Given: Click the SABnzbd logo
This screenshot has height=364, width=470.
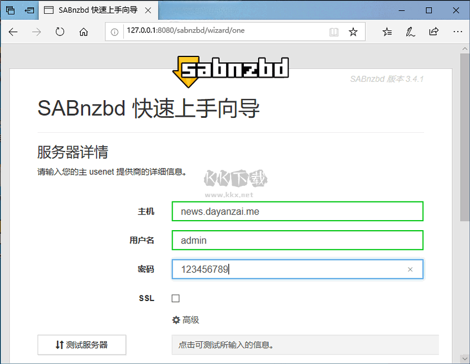Looking at the screenshot, I should pyautogui.click(x=231, y=71).
